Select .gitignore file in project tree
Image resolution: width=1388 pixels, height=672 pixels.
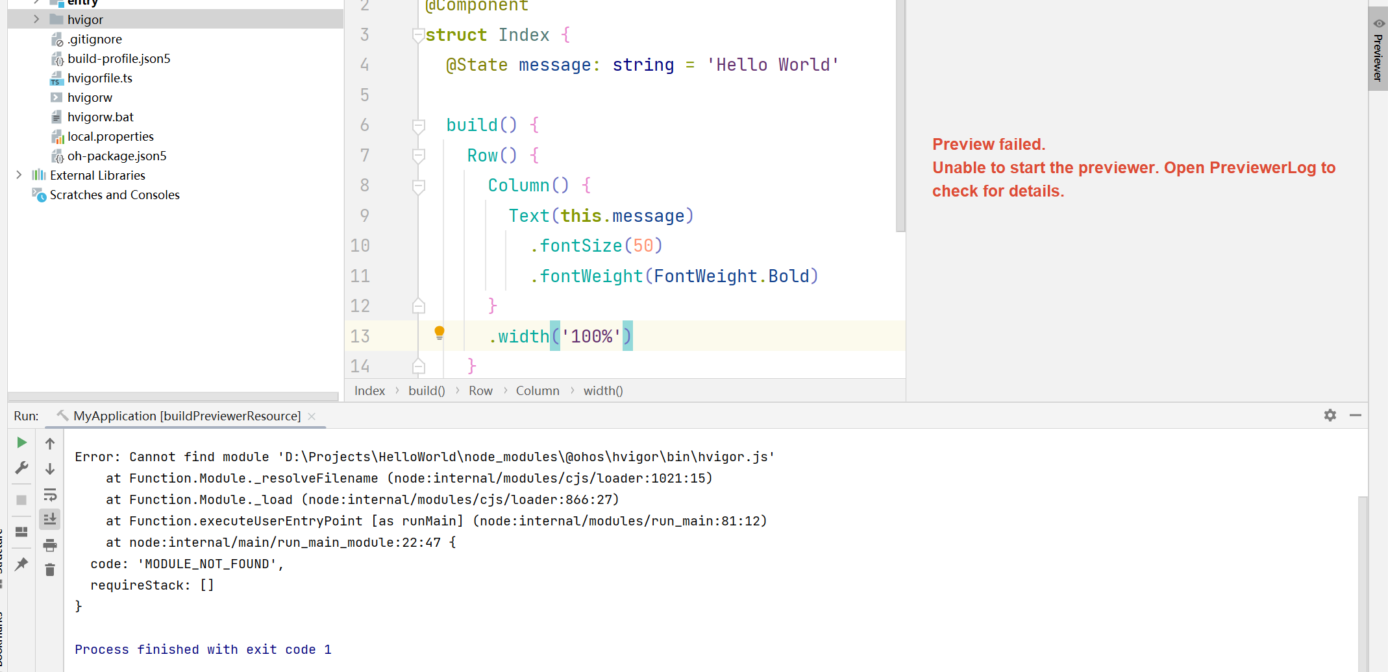click(x=95, y=39)
